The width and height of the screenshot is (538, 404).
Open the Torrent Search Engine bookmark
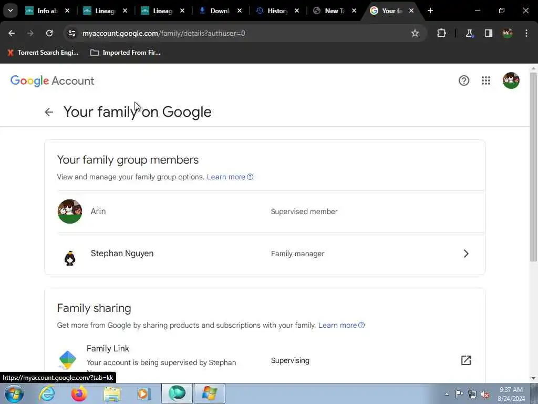coord(43,53)
